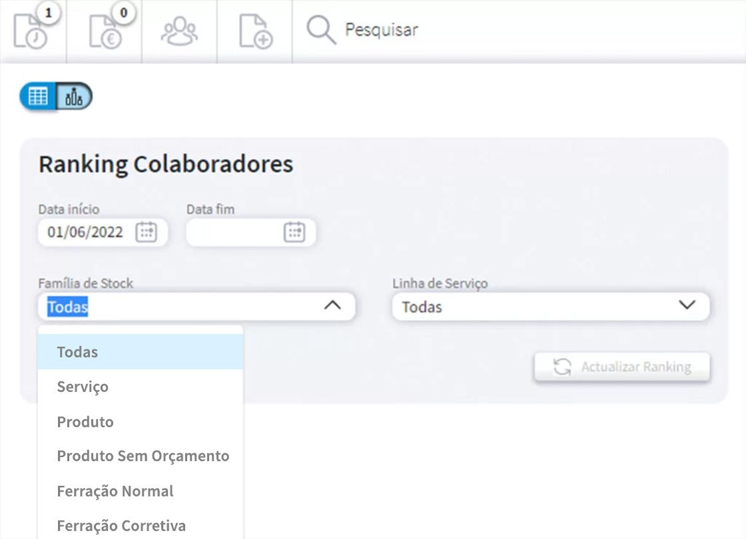This screenshot has height=539, width=746.
Task: Click the search magnifier icon
Action: coord(321,31)
